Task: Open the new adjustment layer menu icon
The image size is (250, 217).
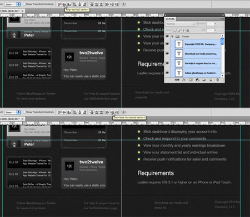Action: 197,80
